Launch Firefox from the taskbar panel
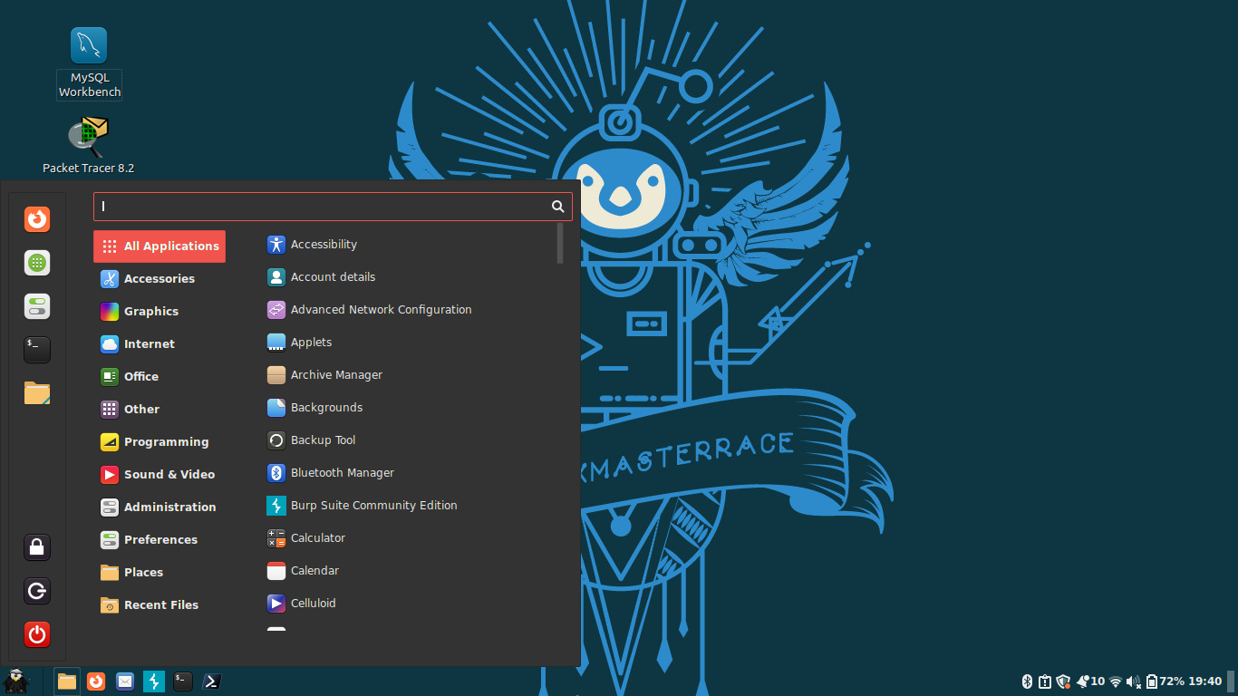 pos(96,681)
